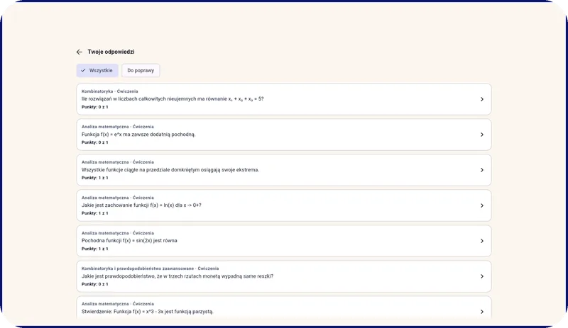Open question 'Funkcja f(x) = e^x ma zawsze dodatnią pochodną'
The width and height of the screenshot is (568, 328).
coord(283,135)
